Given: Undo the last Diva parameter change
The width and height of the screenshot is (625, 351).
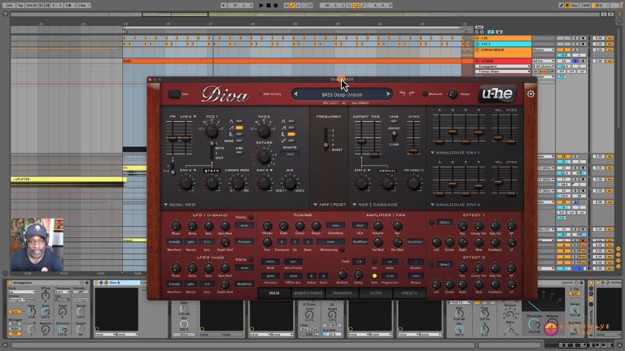Looking at the screenshot, I should click(402, 94).
